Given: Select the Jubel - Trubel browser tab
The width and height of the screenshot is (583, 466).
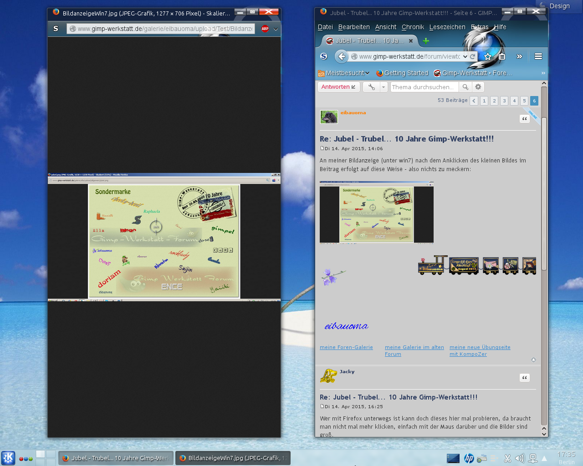Looking at the screenshot, I should pyautogui.click(x=369, y=41).
